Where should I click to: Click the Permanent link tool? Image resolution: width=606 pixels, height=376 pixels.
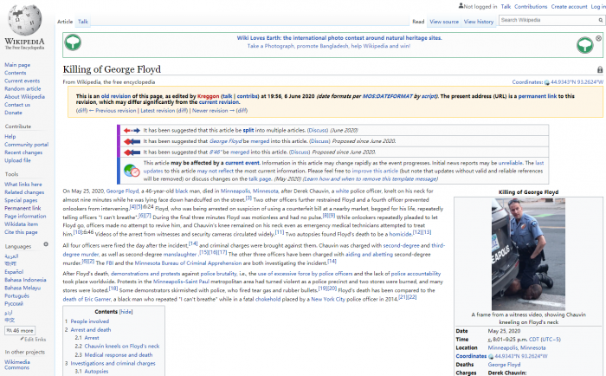pyautogui.click(x=23, y=208)
